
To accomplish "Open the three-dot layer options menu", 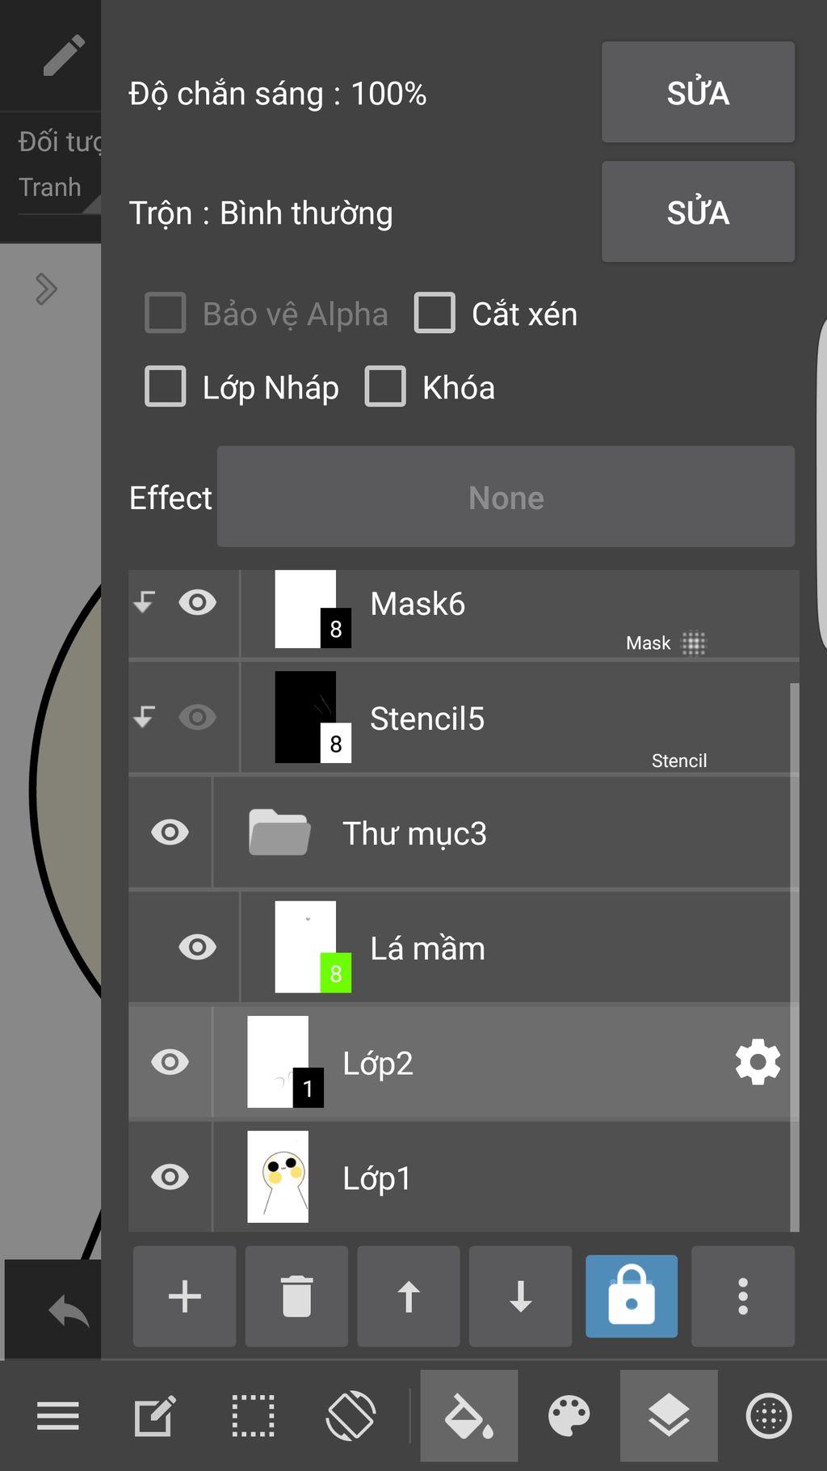I will click(x=743, y=1296).
